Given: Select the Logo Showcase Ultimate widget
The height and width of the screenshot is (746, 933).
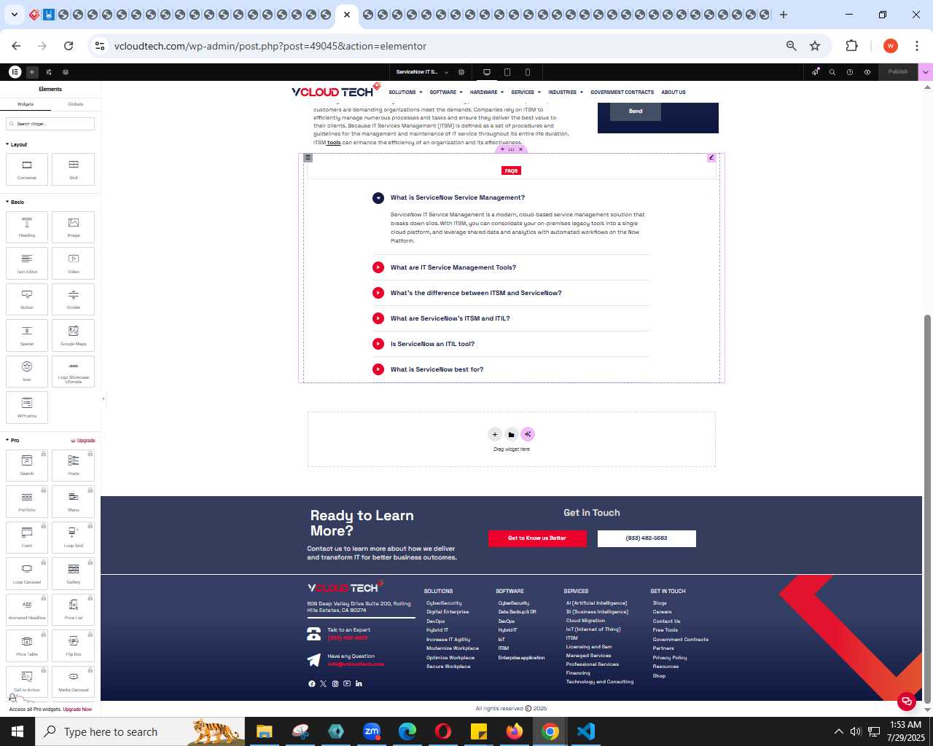Looking at the screenshot, I should click(x=74, y=371).
